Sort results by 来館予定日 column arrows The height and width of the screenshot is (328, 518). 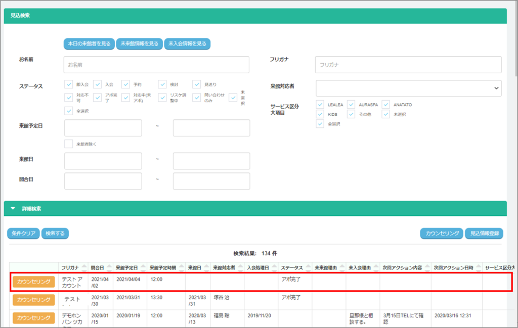click(x=142, y=267)
